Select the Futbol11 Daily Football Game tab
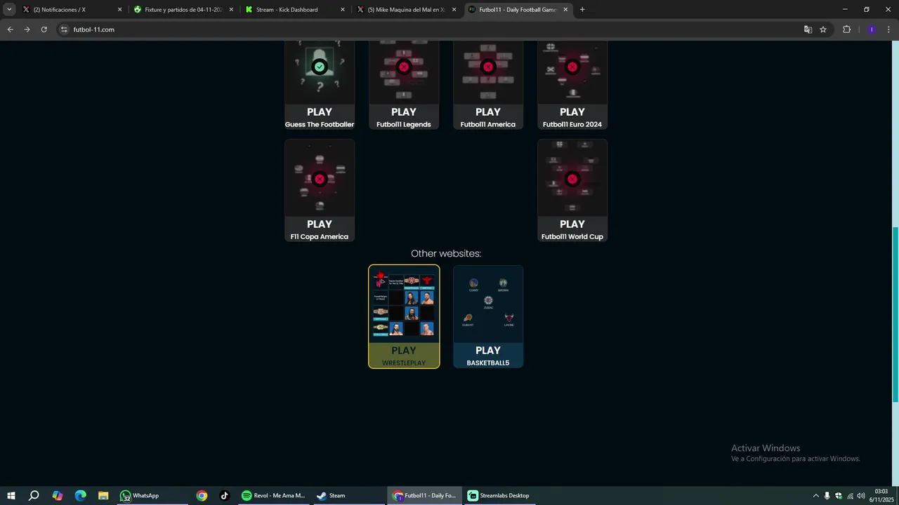This screenshot has height=505, width=899. [x=518, y=10]
